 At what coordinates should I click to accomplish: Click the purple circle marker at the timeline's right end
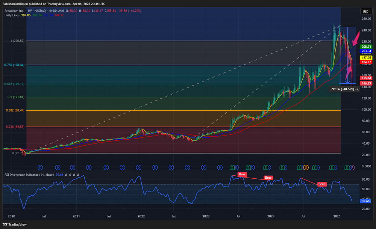click(353, 167)
